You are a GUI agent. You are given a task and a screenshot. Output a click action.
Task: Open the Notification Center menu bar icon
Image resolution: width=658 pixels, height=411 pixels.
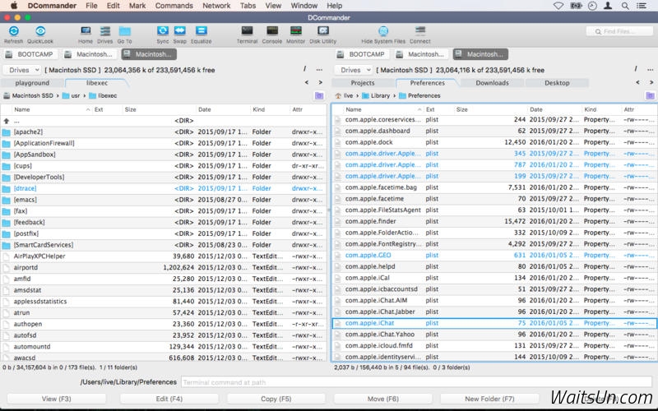(x=642, y=6)
